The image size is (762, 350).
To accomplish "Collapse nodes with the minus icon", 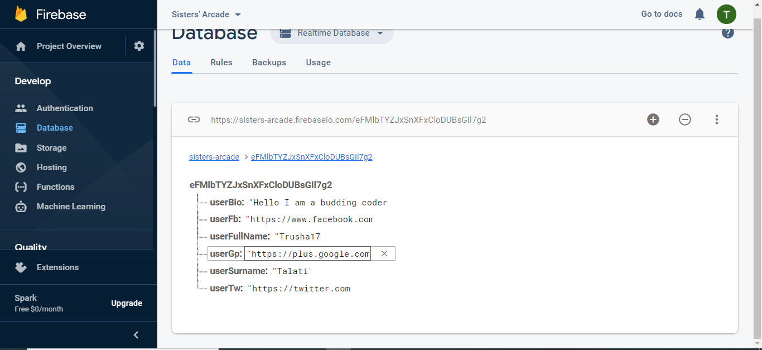I will (x=685, y=119).
